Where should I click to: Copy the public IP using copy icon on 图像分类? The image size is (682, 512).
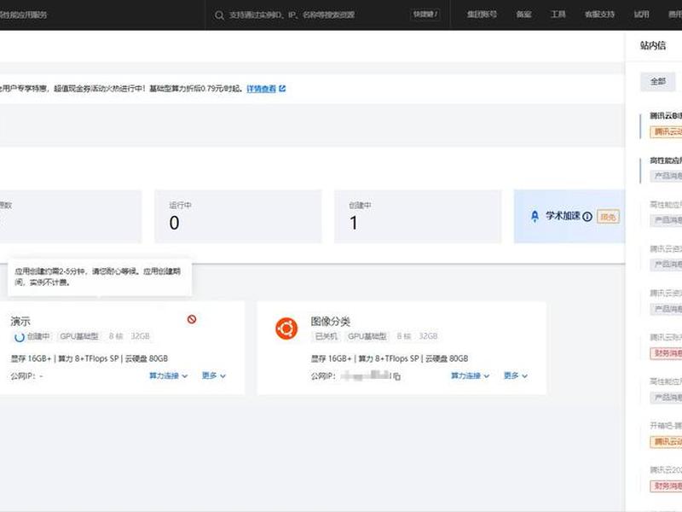click(x=396, y=376)
